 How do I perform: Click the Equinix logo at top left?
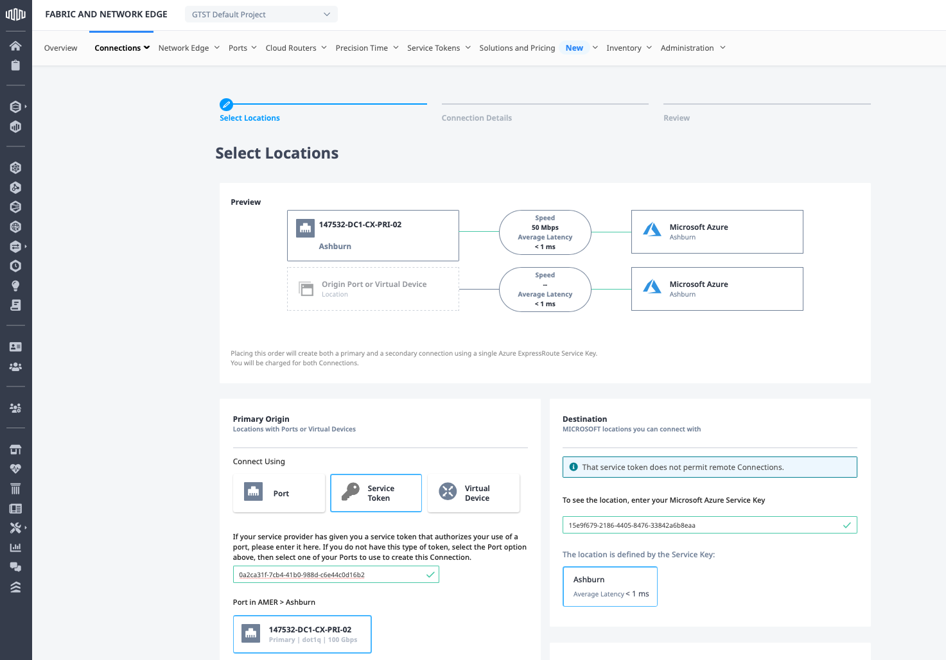[15, 14]
